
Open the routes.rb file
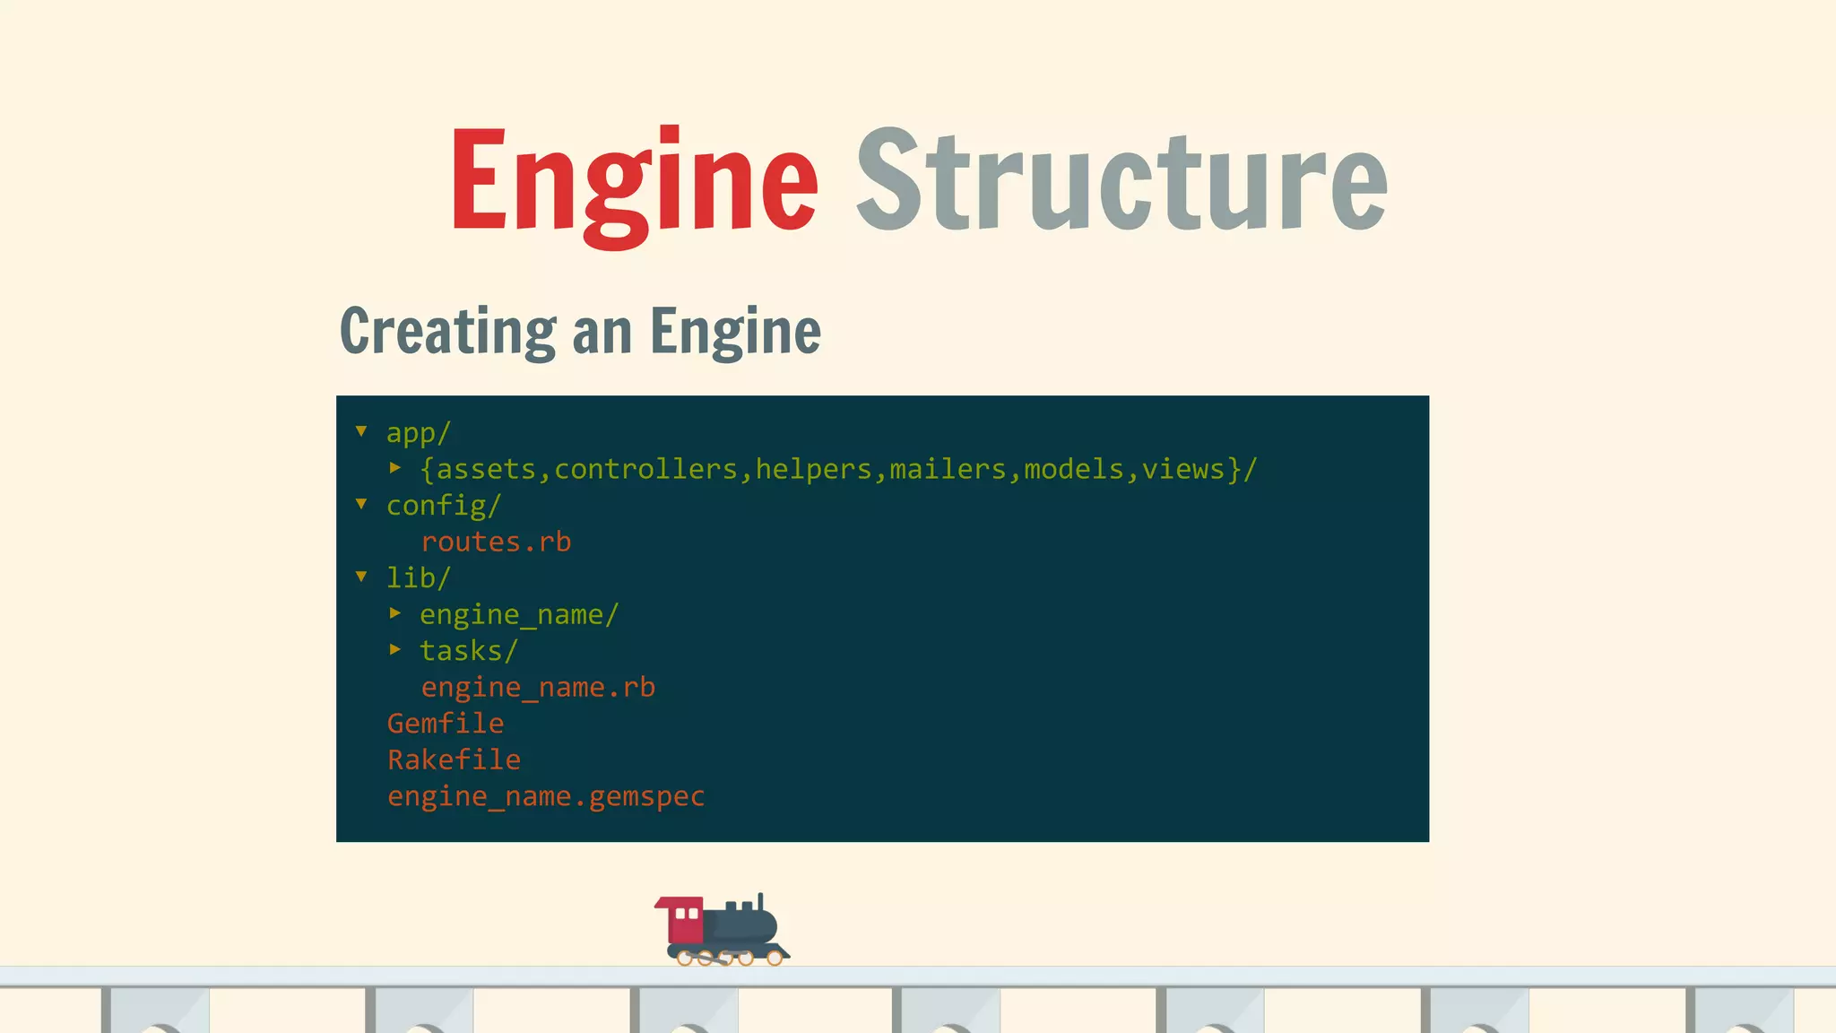point(496,542)
